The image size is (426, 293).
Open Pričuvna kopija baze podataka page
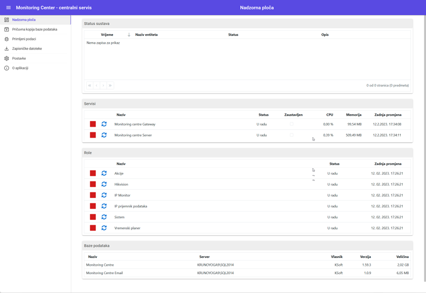[x=34, y=29]
